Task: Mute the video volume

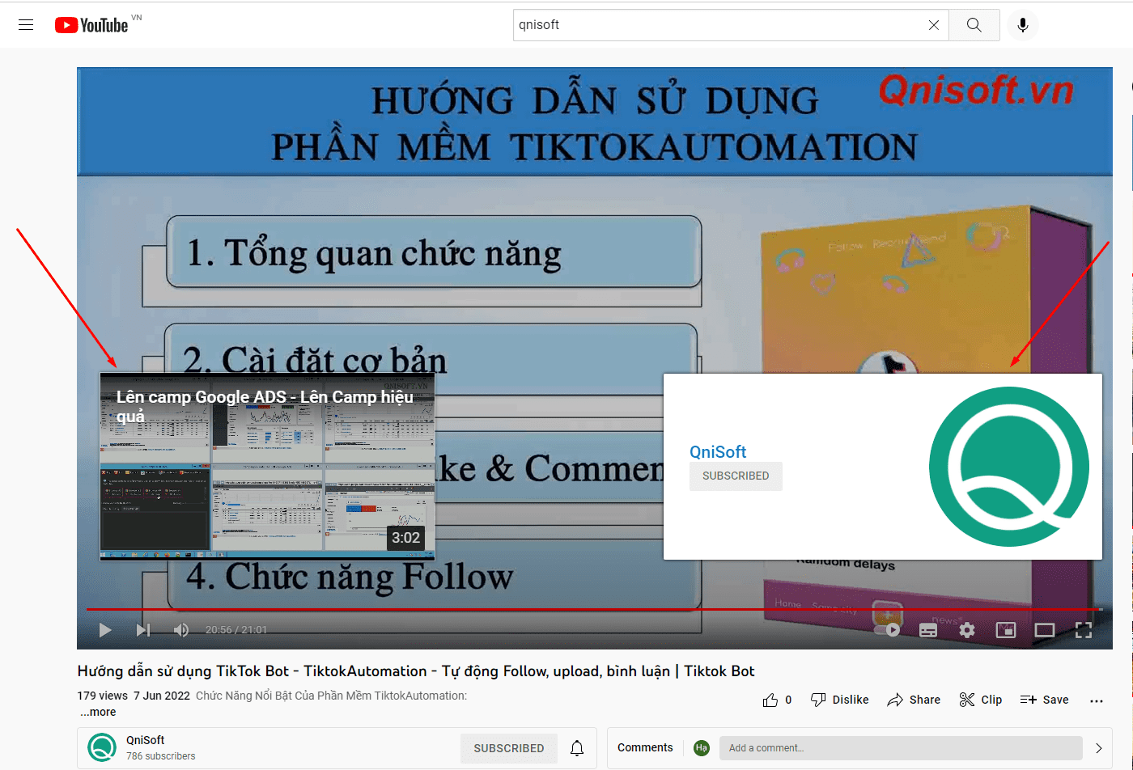Action: [181, 630]
